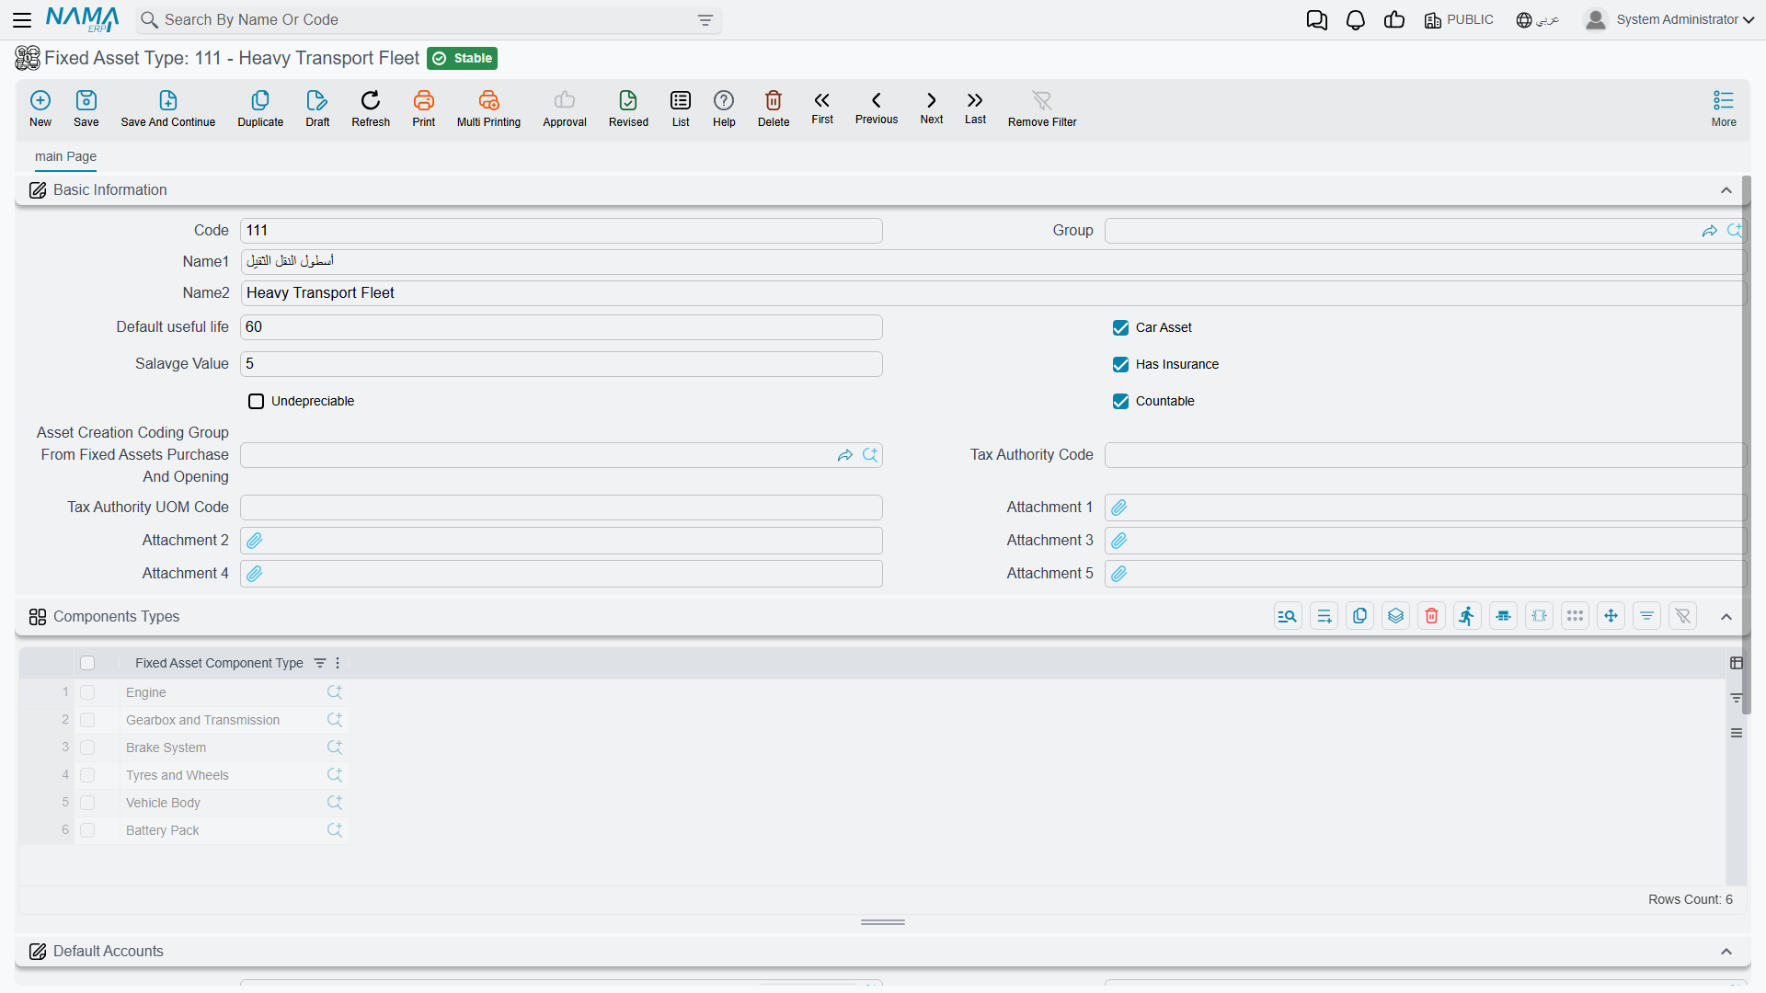1766x993 pixels.
Task: Open the Group field lookup search
Action: click(x=1735, y=231)
